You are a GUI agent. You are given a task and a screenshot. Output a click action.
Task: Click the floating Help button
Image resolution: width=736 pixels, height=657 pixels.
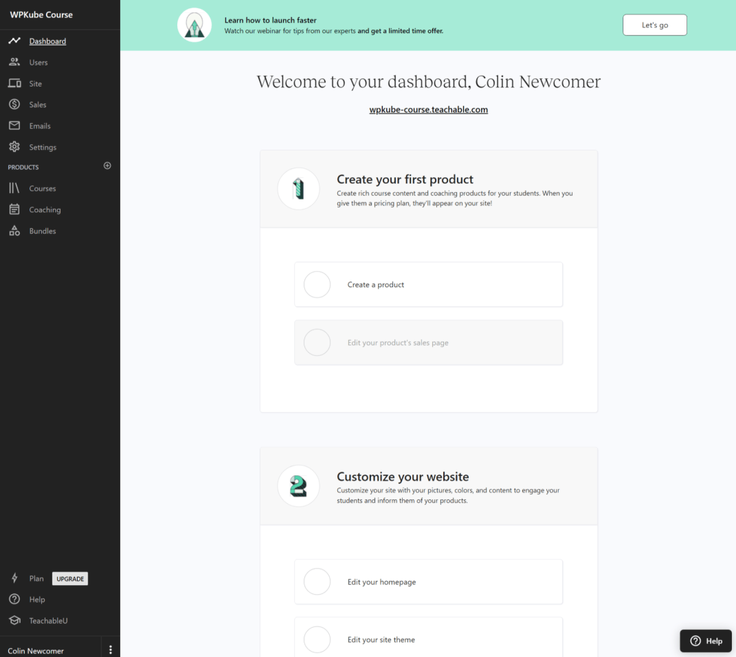pos(706,641)
